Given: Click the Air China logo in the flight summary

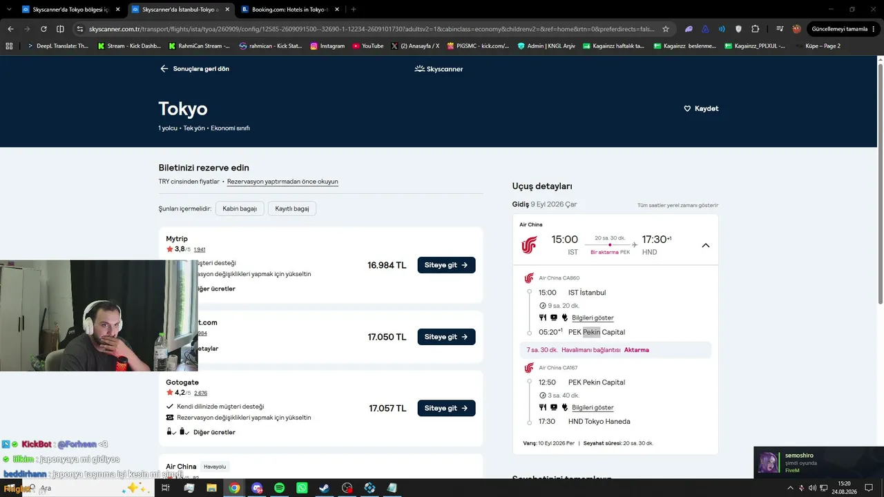Looking at the screenshot, I should tap(529, 245).
